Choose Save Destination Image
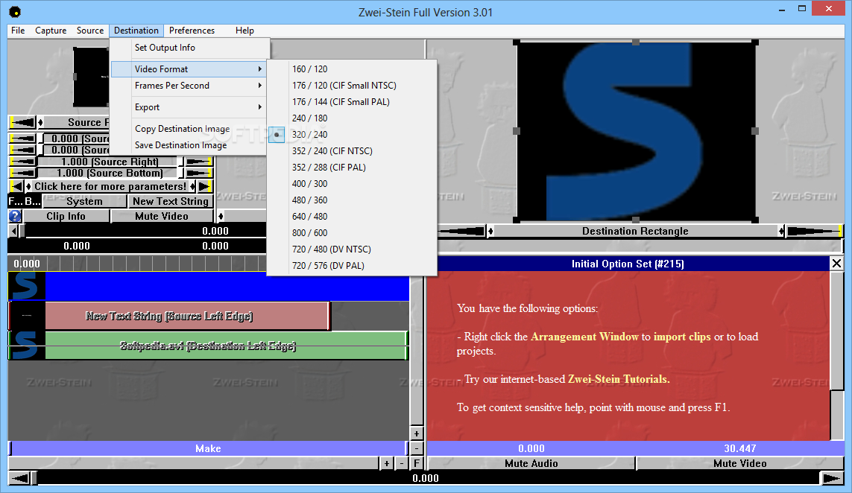Image resolution: width=852 pixels, height=493 pixels. (x=189, y=145)
